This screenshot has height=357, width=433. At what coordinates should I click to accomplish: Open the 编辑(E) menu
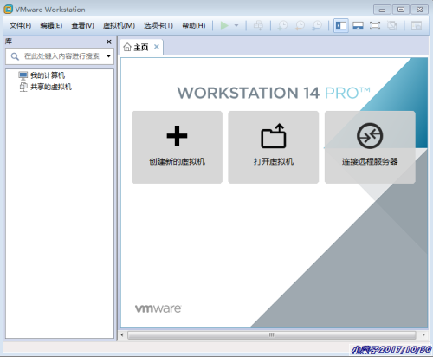coord(51,26)
